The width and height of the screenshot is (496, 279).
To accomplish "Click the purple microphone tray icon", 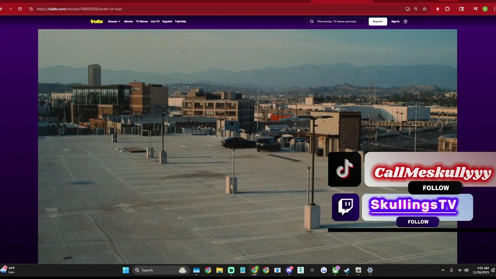I will 451,270.
